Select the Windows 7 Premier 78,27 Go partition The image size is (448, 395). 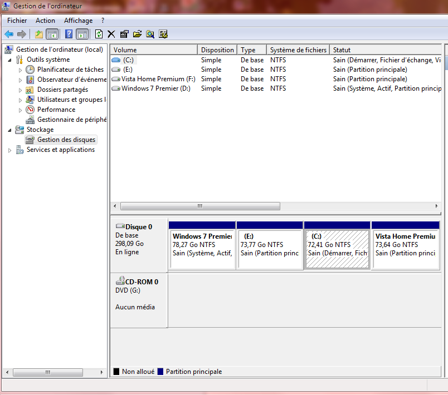[x=202, y=245]
